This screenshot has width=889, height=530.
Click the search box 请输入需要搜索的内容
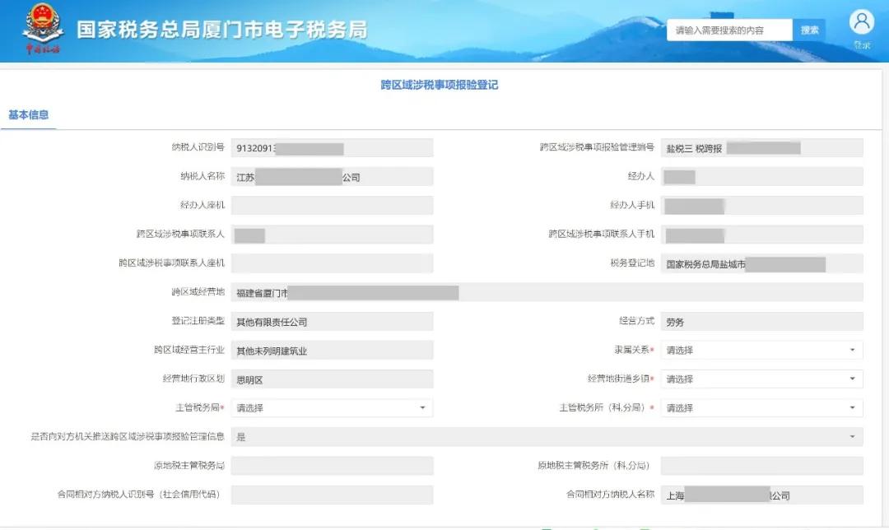tap(728, 29)
